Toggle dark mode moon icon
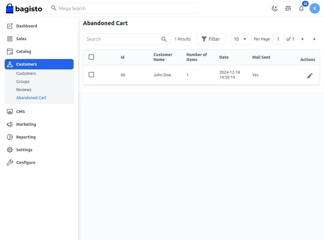 275,8
